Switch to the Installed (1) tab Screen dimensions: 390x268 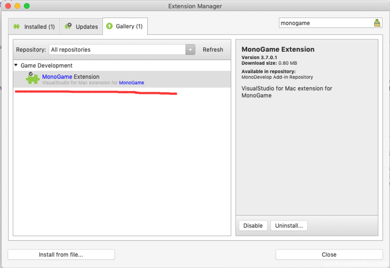pos(34,27)
